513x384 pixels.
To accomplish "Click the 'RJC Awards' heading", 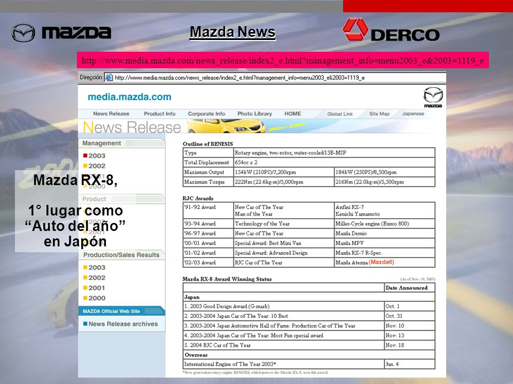I will (198, 198).
